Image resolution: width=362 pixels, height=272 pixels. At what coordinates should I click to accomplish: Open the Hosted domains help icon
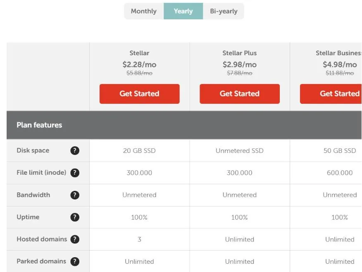point(75,239)
